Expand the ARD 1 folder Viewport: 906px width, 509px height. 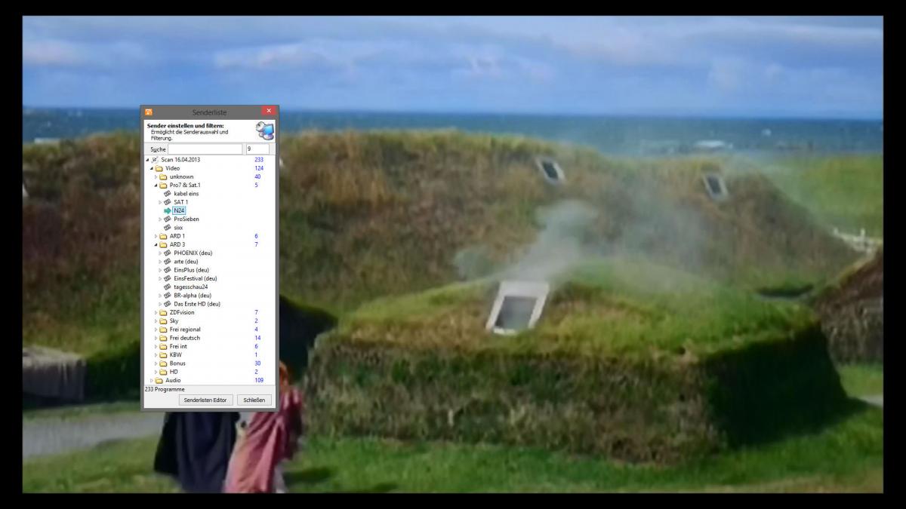[156, 237]
